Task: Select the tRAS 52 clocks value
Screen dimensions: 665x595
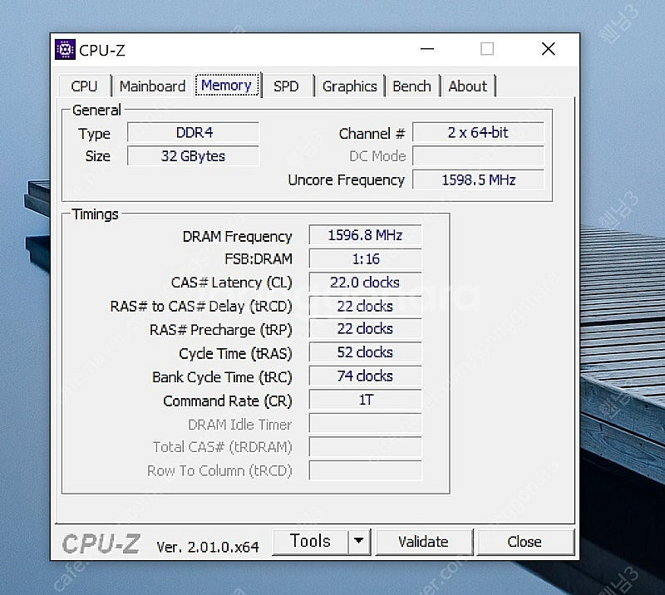Action: pyautogui.click(x=365, y=352)
